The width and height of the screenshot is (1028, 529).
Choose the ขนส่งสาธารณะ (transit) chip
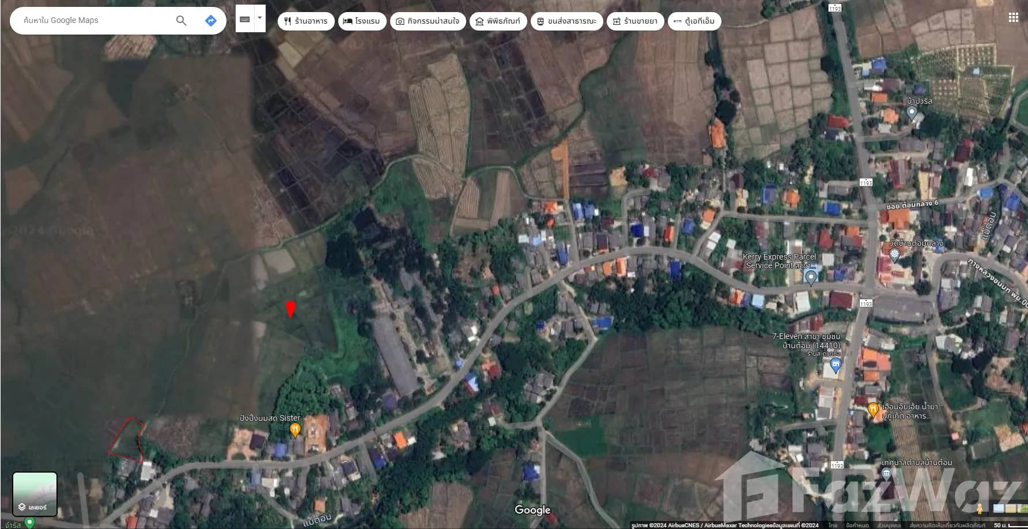coord(566,21)
